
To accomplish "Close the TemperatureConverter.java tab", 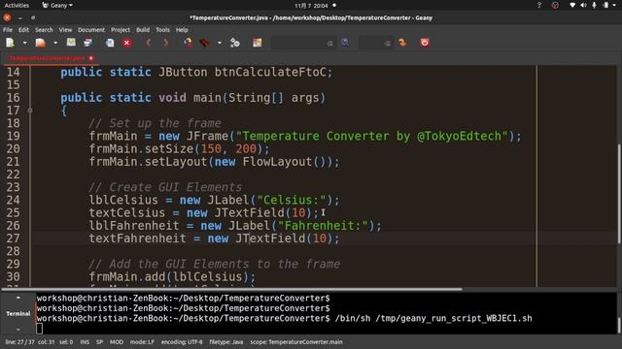I will pos(91,58).
